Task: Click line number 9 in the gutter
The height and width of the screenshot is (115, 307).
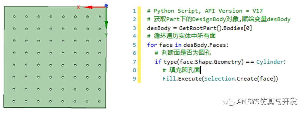Action: pyautogui.click(x=134, y=79)
